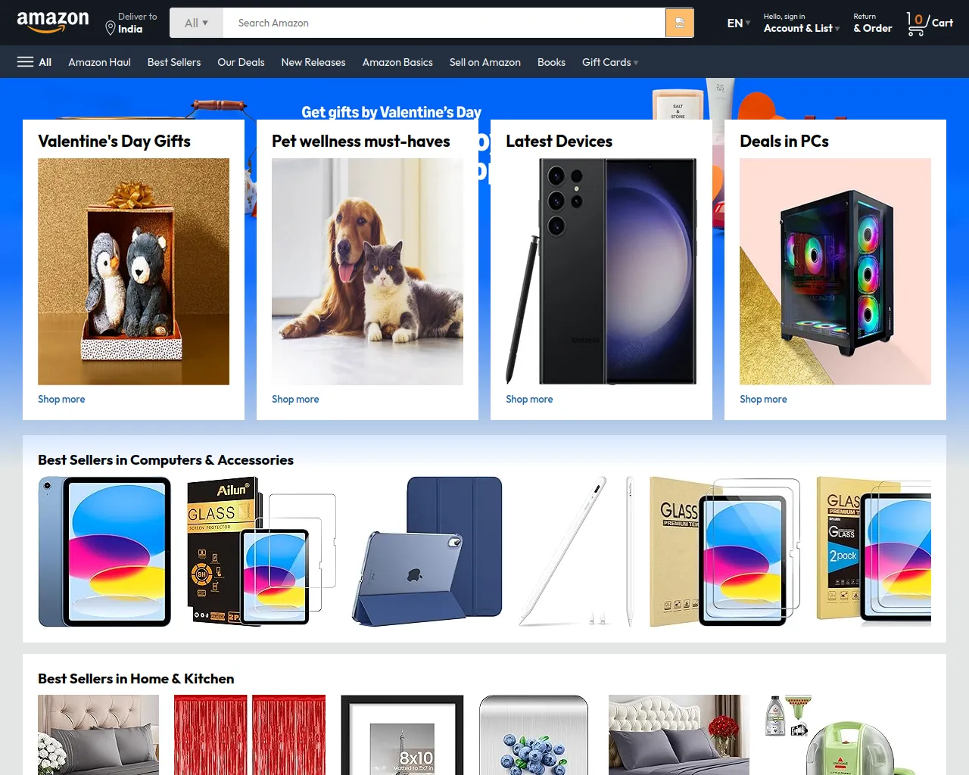Select the gray bed sheets product
This screenshot has height=775, width=969.
[x=98, y=735]
